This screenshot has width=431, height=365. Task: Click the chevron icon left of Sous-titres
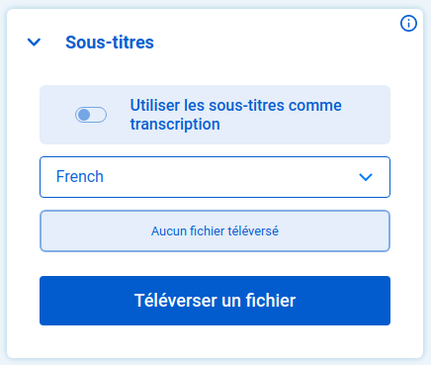[34, 43]
